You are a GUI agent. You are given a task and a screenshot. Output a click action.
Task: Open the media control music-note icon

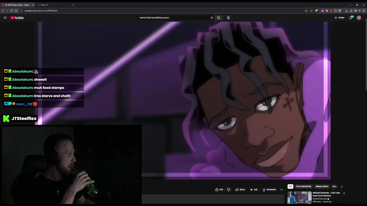tap(351, 11)
